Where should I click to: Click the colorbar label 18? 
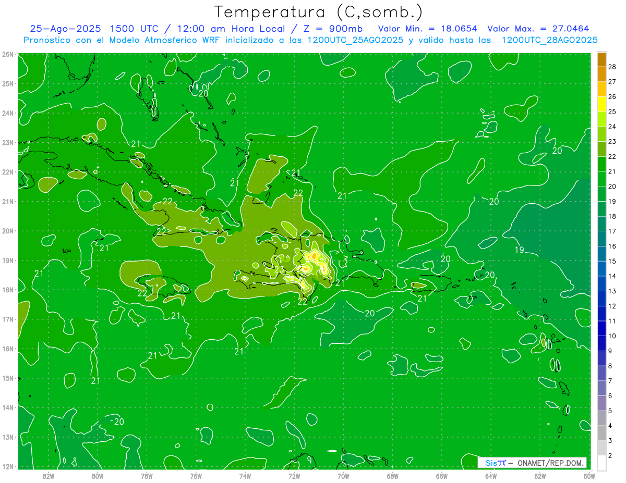[x=612, y=216]
